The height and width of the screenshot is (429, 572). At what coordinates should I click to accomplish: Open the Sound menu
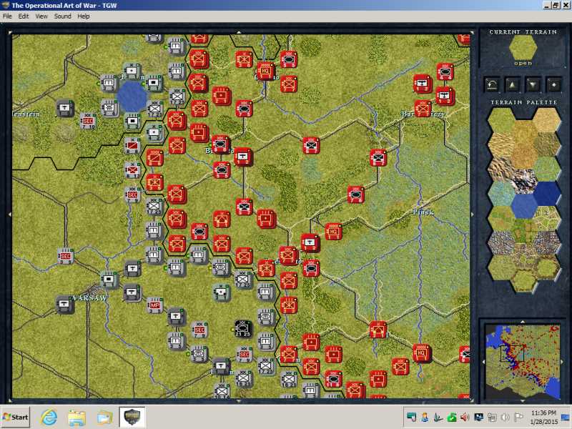click(x=62, y=16)
